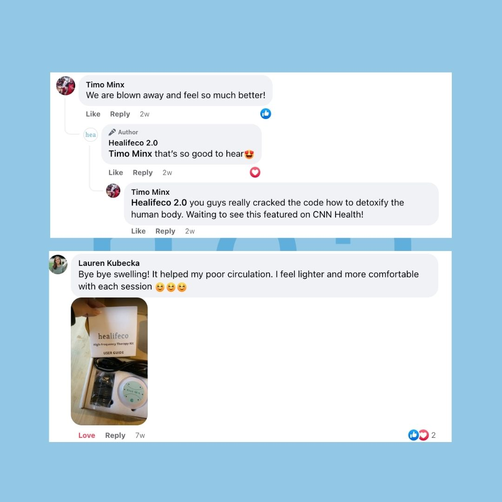The width and height of the screenshot is (502, 502).
Task: Click the red heart reaction under Healifeco's reply
Action: tap(255, 172)
